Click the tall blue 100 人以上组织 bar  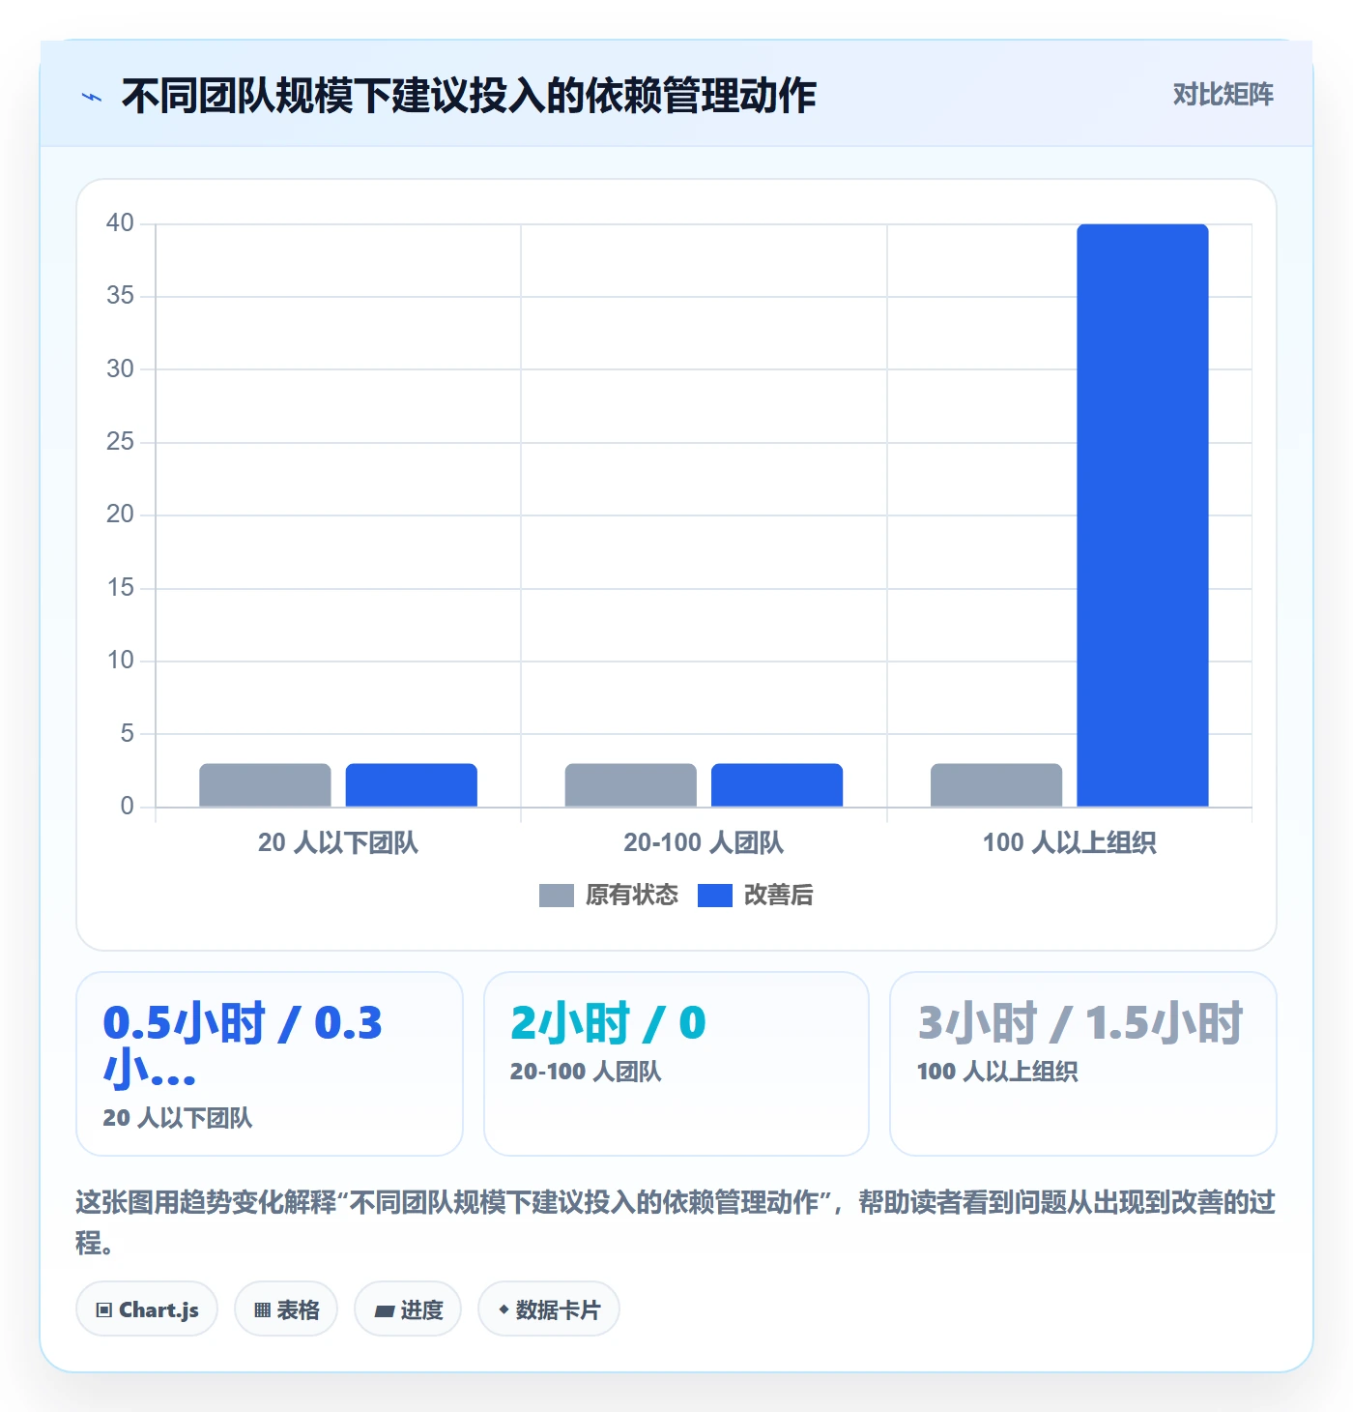tap(1142, 515)
